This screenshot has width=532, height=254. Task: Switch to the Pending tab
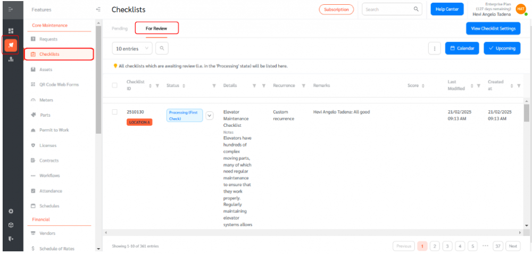(x=120, y=29)
